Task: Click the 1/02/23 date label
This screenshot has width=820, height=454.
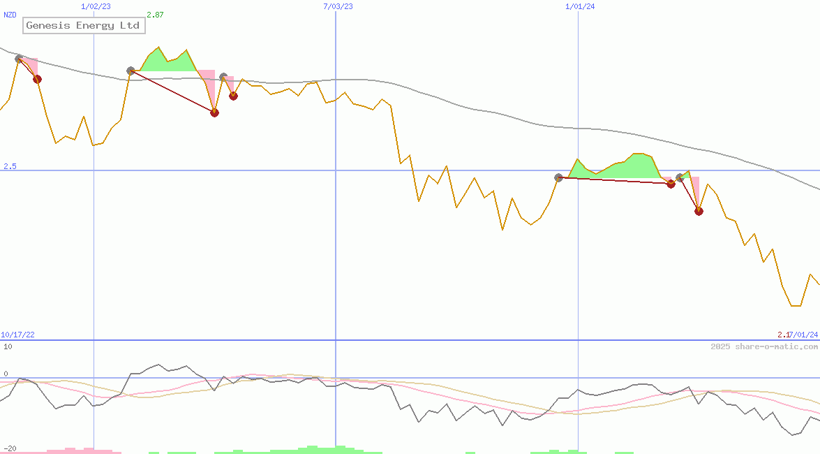Action: [x=96, y=6]
